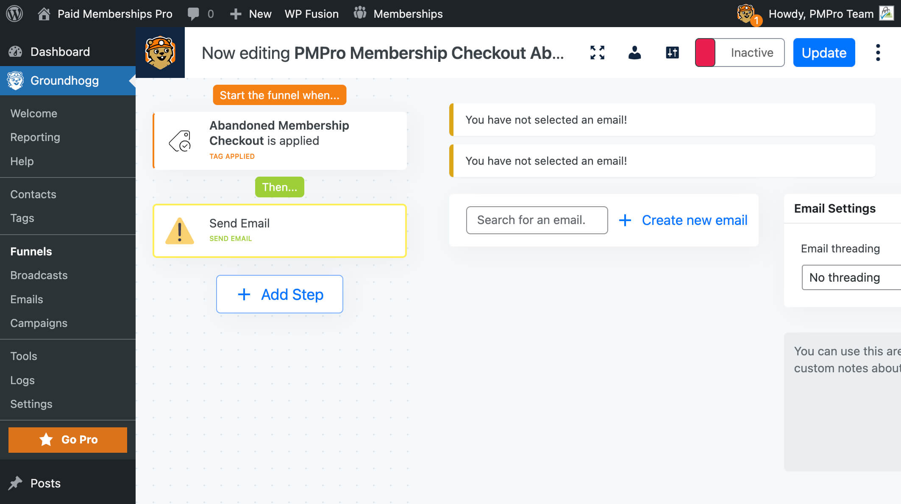
Task: Click the Go Pro upgrade button
Action: pyautogui.click(x=67, y=440)
